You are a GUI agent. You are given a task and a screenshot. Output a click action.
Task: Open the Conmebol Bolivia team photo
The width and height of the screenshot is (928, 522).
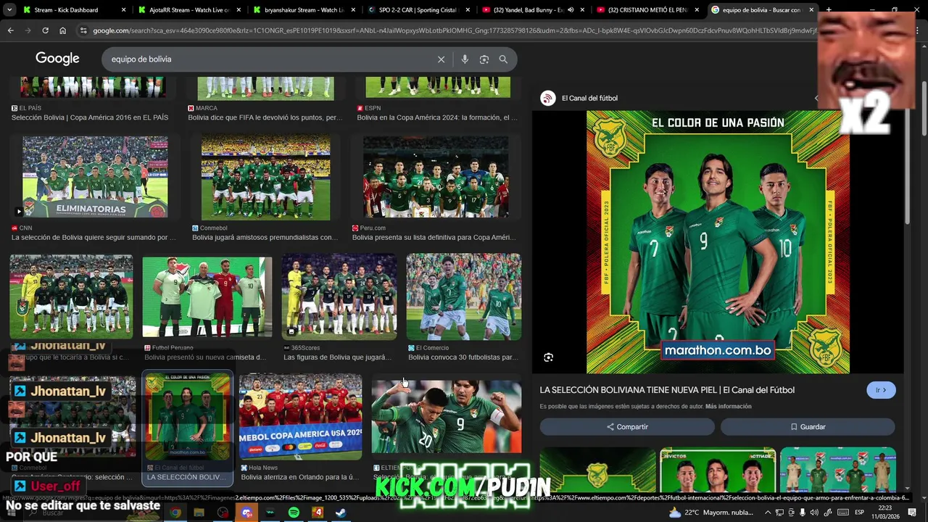pos(265,178)
